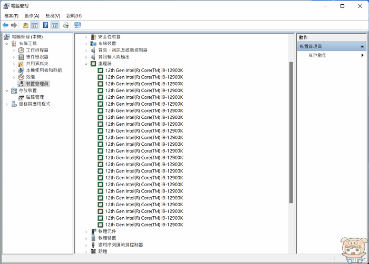
Task: Expand the 效能 node chevron
Action: [14, 77]
